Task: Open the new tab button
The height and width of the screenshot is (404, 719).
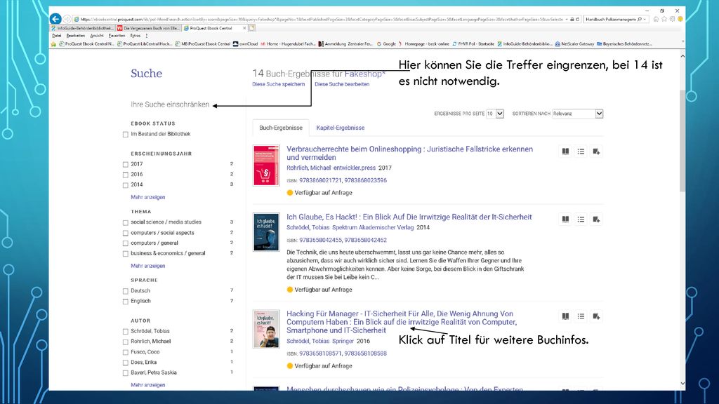Action: tap(252, 28)
